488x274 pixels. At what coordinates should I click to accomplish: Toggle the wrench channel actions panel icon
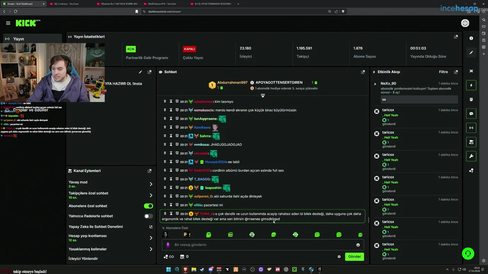[471, 156]
